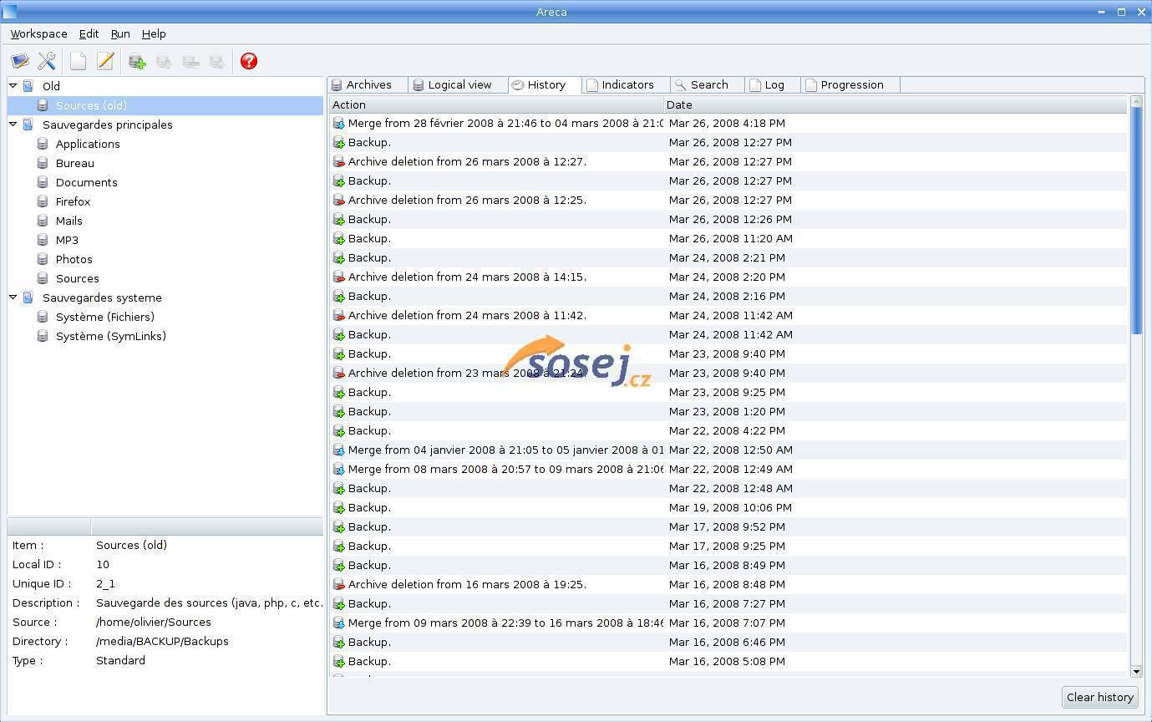This screenshot has width=1152, height=722.
Task: Switch to the Archives tab
Action: [x=368, y=85]
